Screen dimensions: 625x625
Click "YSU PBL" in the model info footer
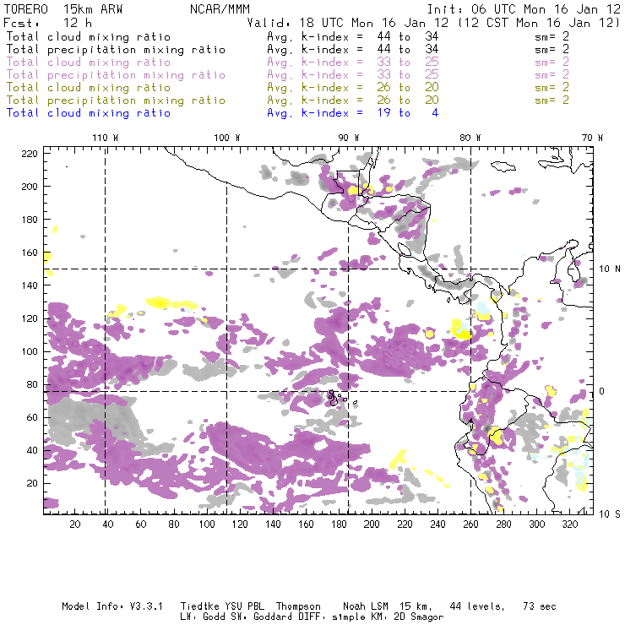click(245, 606)
